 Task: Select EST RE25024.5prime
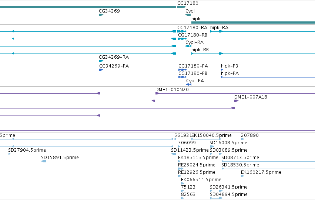(197, 165)
